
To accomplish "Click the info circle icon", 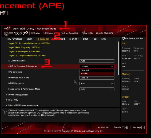I will [x=5, y=112].
